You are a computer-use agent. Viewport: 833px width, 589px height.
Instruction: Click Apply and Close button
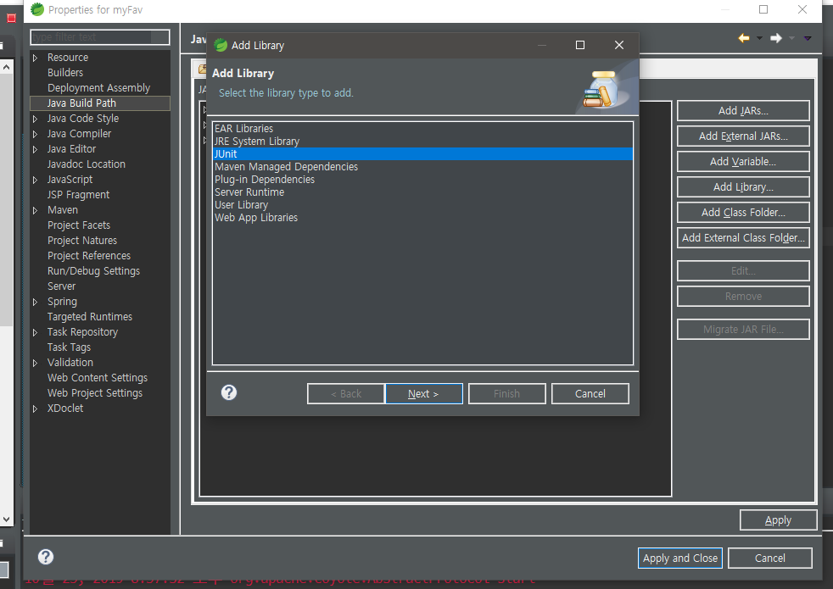(x=680, y=558)
